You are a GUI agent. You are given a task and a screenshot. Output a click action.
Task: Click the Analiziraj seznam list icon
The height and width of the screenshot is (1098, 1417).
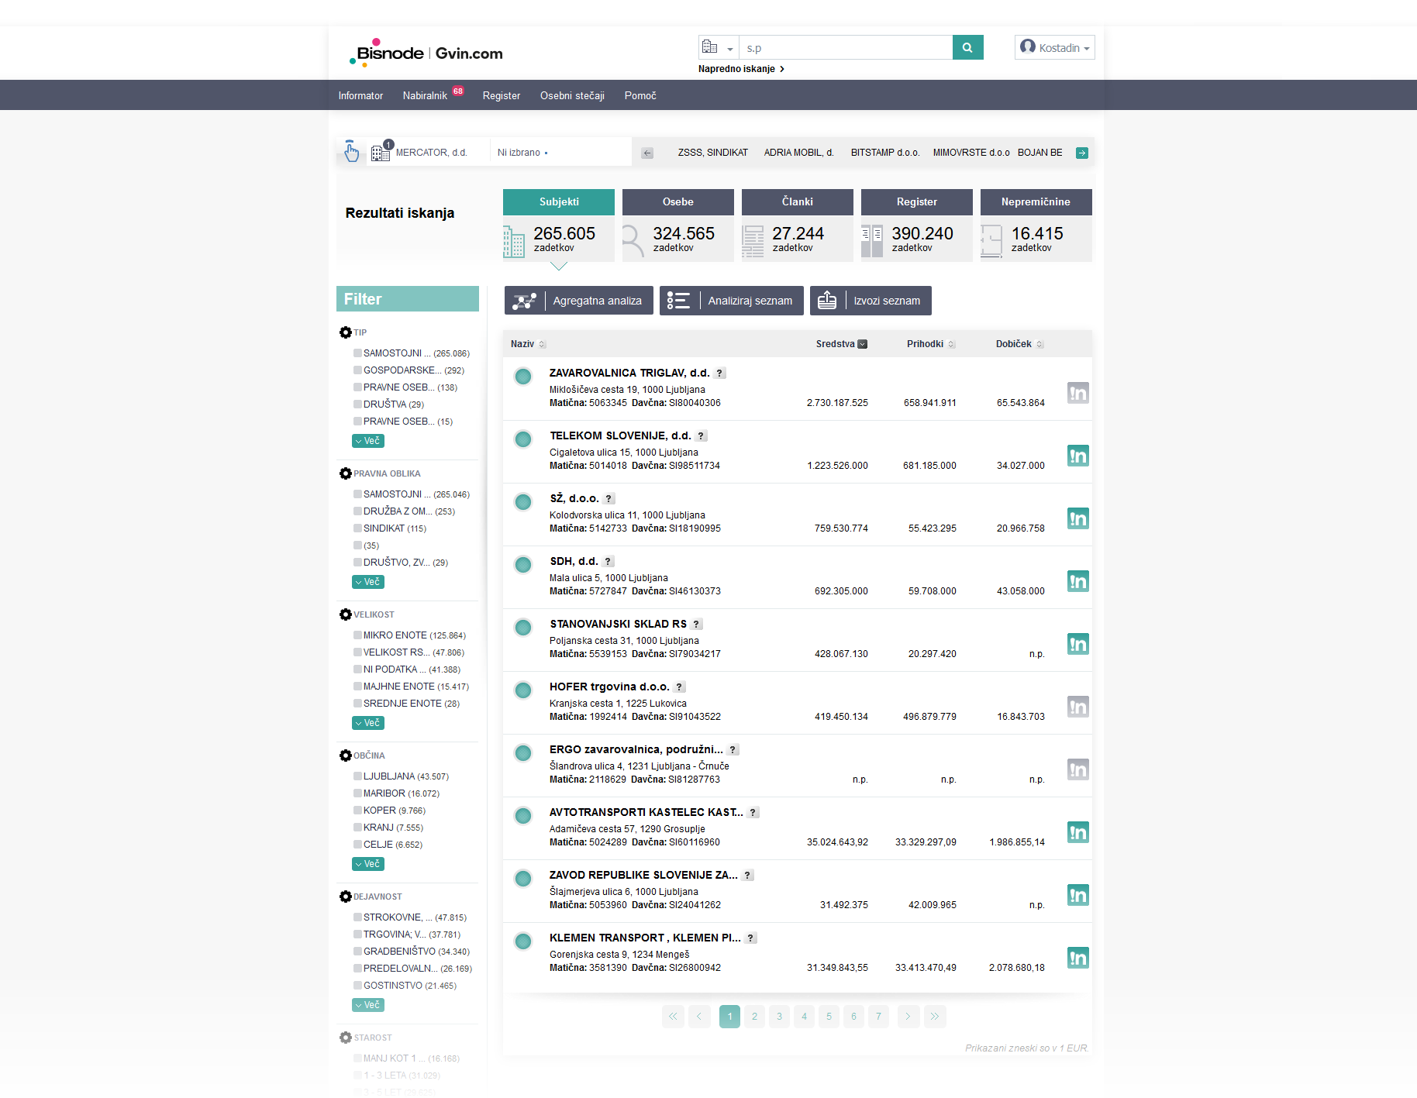click(x=678, y=301)
